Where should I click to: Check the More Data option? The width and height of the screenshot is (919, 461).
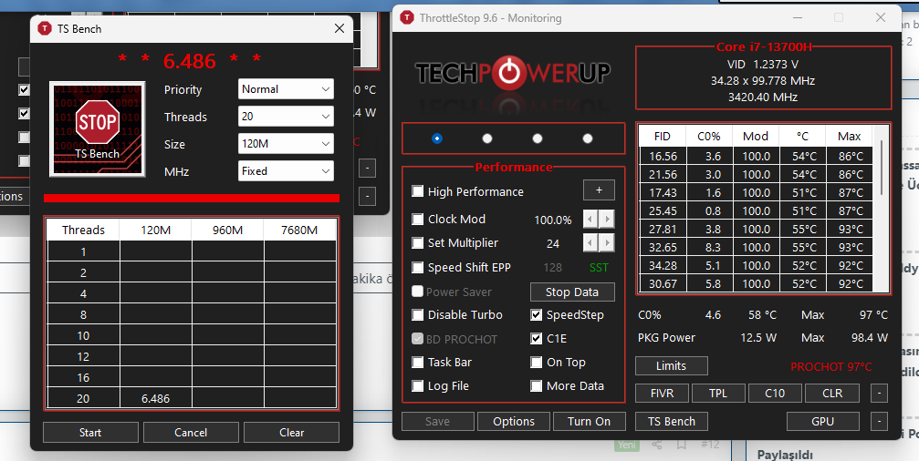click(x=537, y=386)
